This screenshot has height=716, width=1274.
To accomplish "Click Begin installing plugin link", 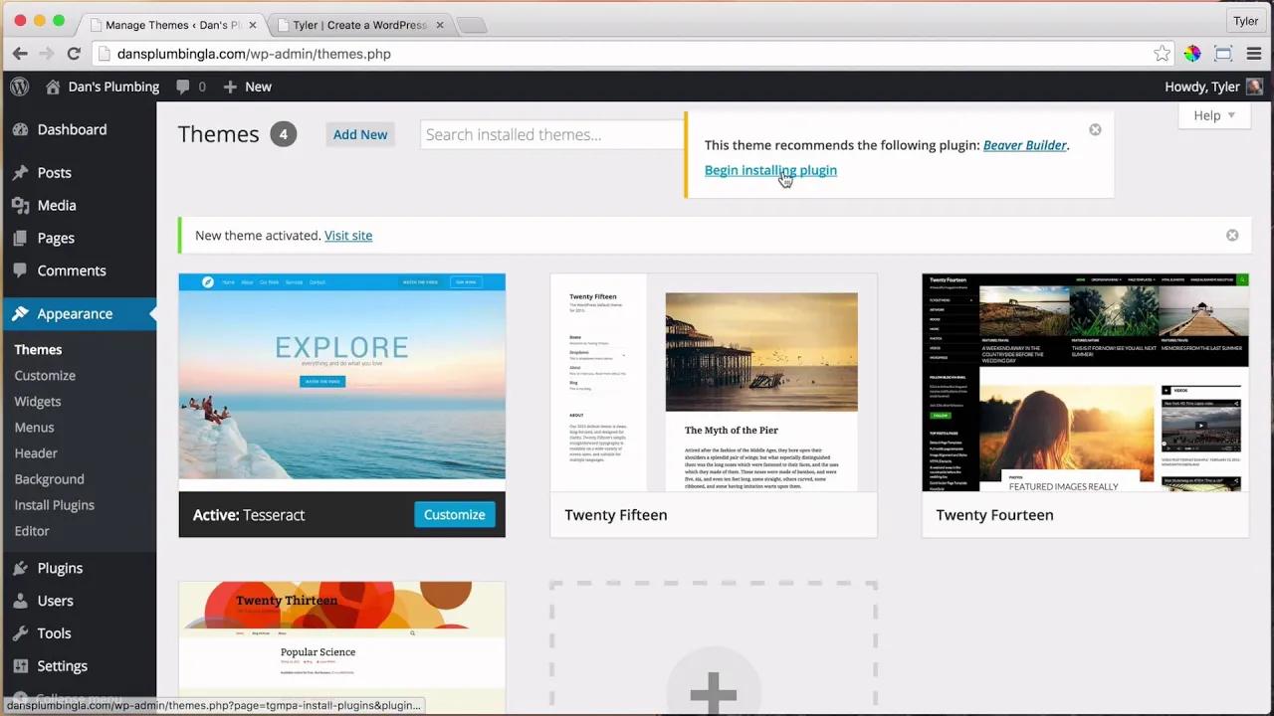I will (770, 170).
